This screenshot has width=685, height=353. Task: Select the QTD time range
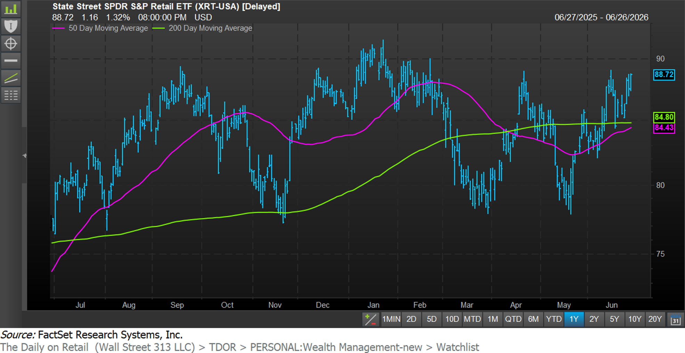(x=513, y=319)
